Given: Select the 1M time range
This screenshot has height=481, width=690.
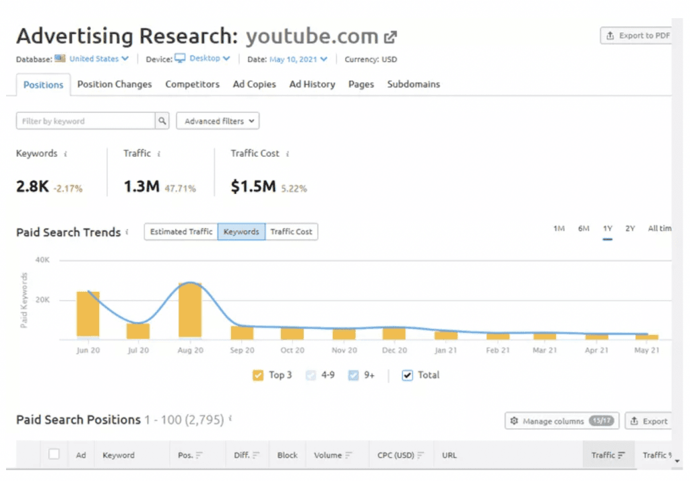Looking at the screenshot, I should coord(559,229).
